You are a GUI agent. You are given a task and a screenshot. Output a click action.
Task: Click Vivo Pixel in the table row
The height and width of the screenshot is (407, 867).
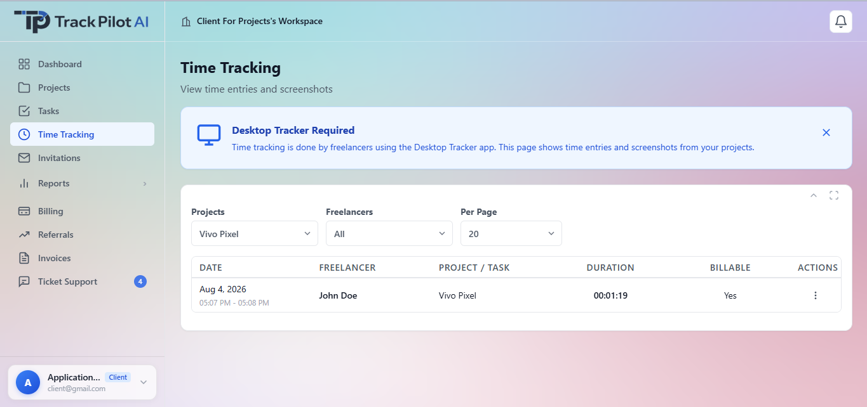click(457, 295)
